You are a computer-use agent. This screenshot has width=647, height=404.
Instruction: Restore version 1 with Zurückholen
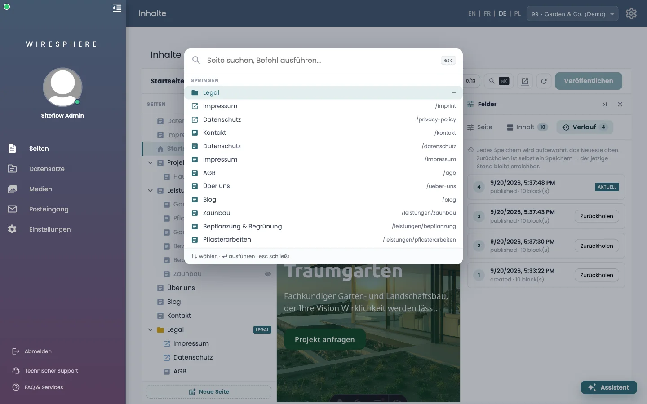point(597,275)
